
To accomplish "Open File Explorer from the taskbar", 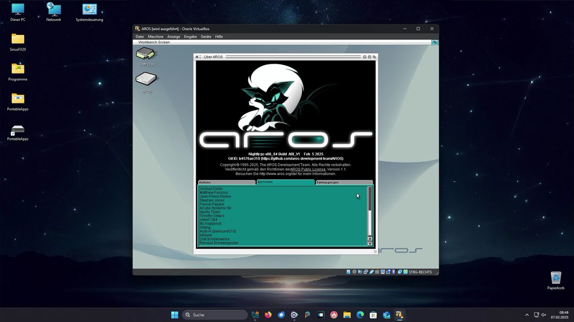I will coord(347,315).
